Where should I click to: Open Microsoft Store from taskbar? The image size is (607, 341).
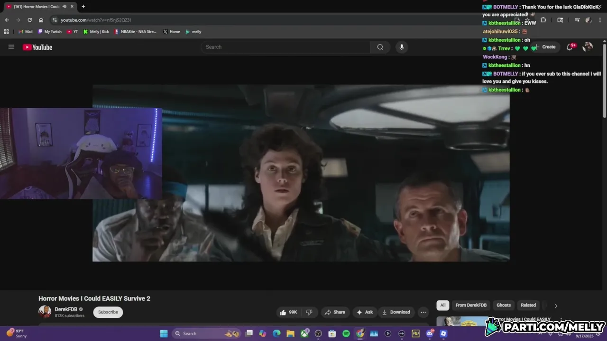click(332, 333)
